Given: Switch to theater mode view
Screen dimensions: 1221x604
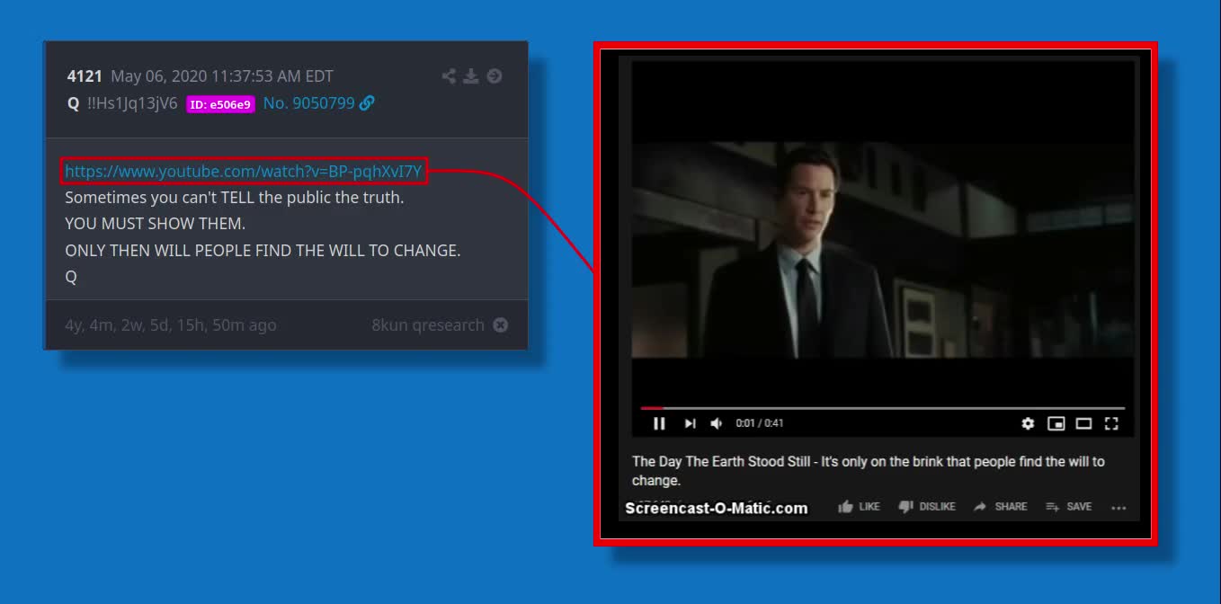Looking at the screenshot, I should pos(1083,423).
